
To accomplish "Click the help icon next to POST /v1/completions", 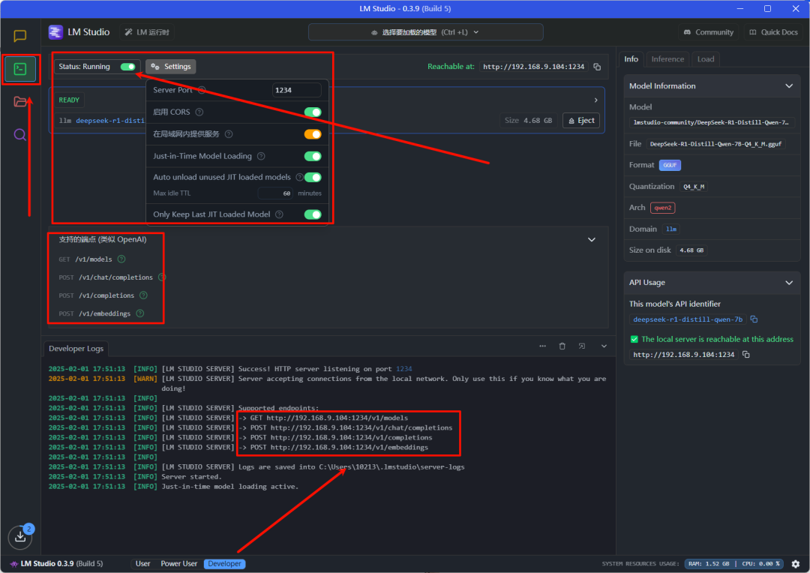I will coord(143,295).
